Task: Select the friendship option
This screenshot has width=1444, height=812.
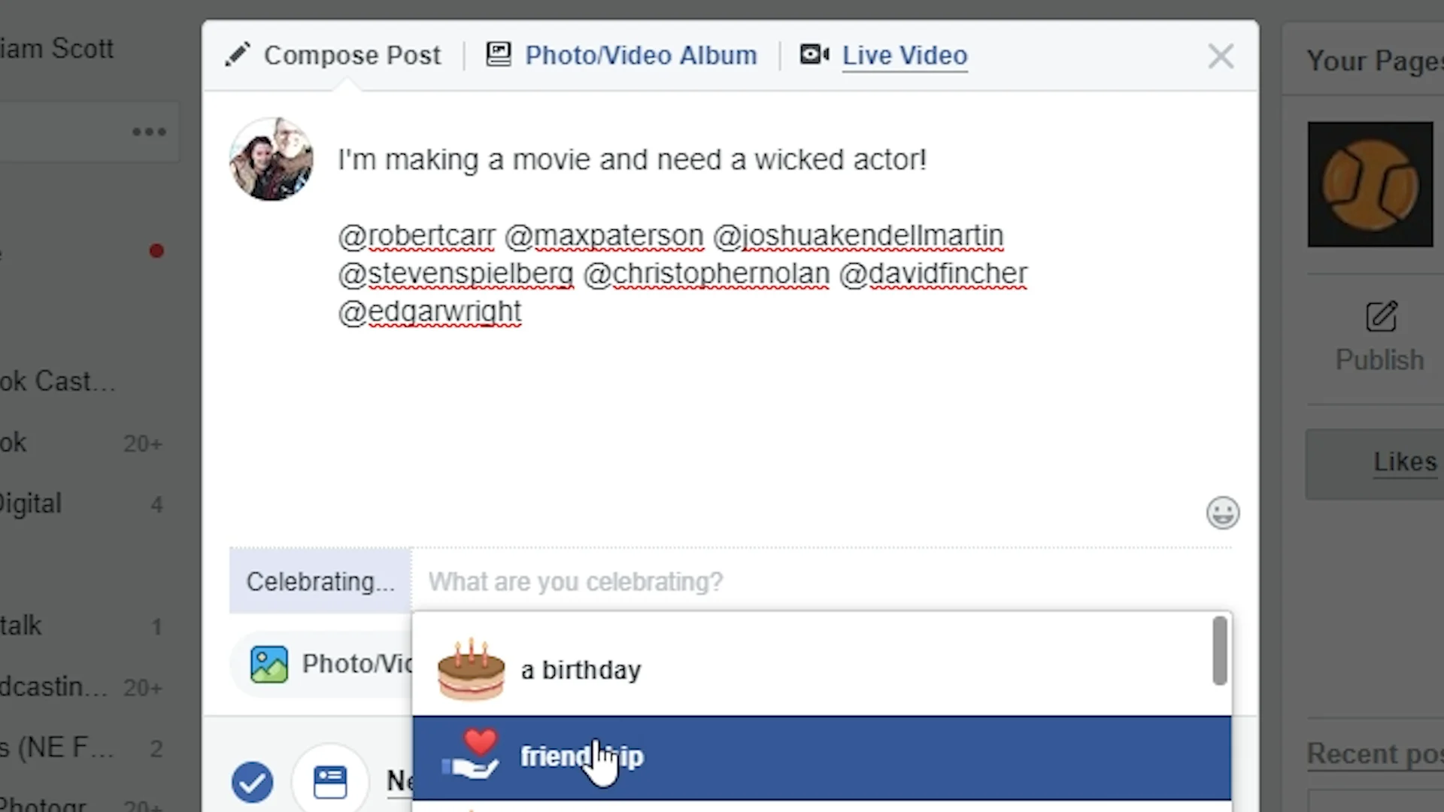Action: click(821, 757)
